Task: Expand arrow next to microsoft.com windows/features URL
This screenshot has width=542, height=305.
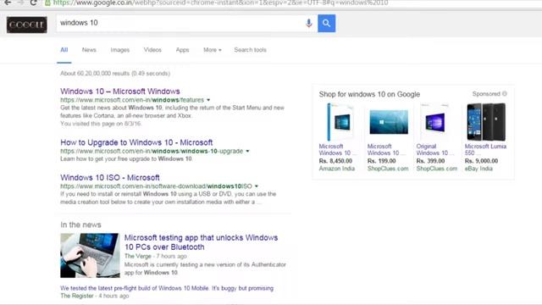Action: (208, 100)
